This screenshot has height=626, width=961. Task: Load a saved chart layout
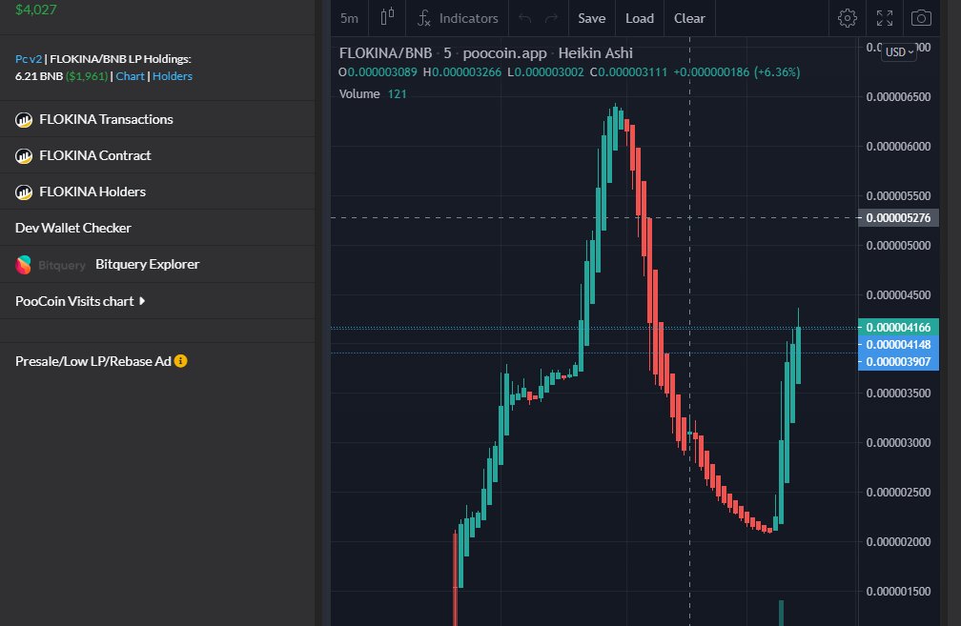pyautogui.click(x=640, y=18)
